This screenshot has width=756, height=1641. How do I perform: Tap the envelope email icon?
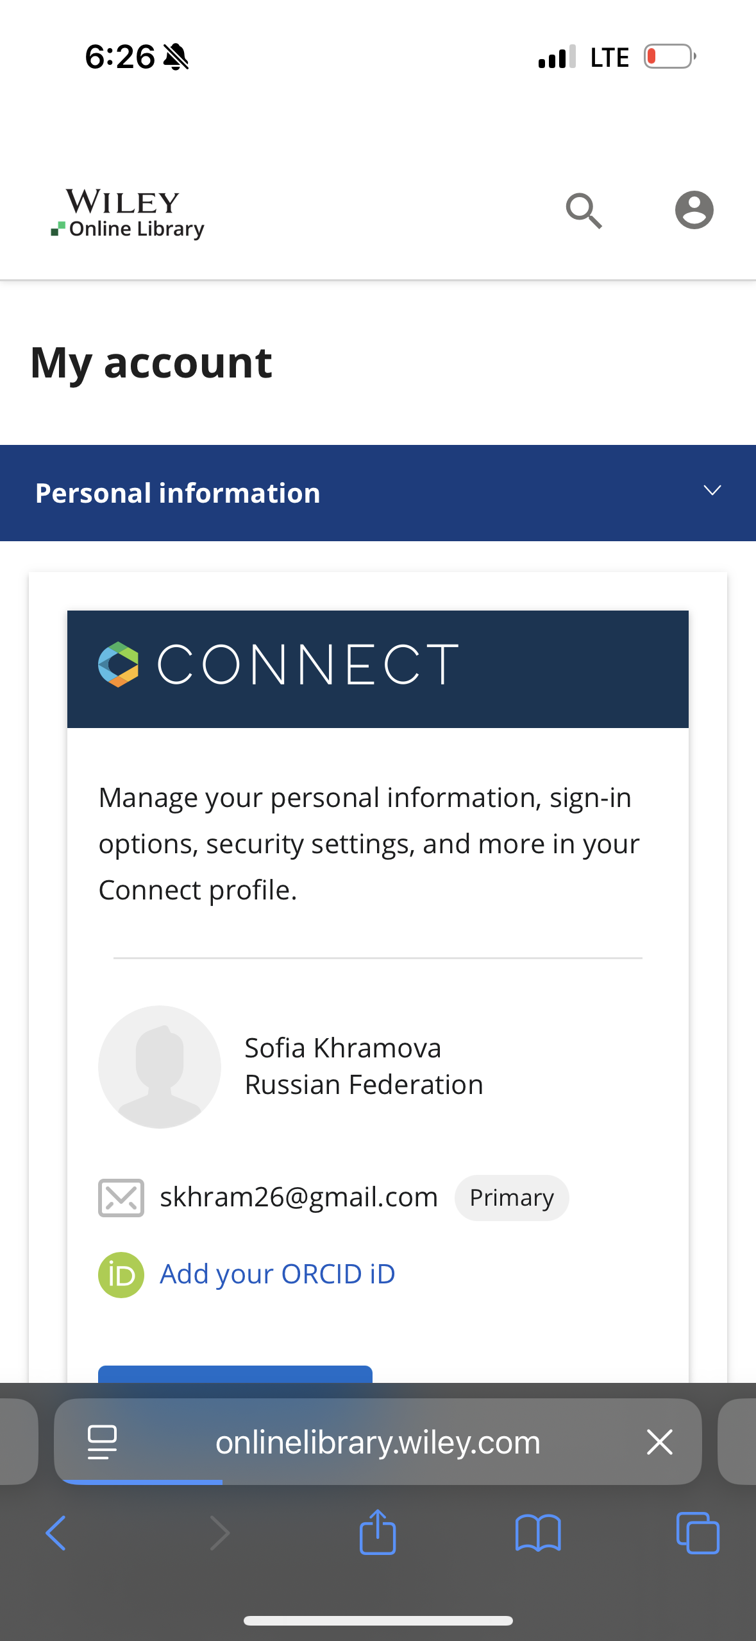pyautogui.click(x=121, y=1197)
